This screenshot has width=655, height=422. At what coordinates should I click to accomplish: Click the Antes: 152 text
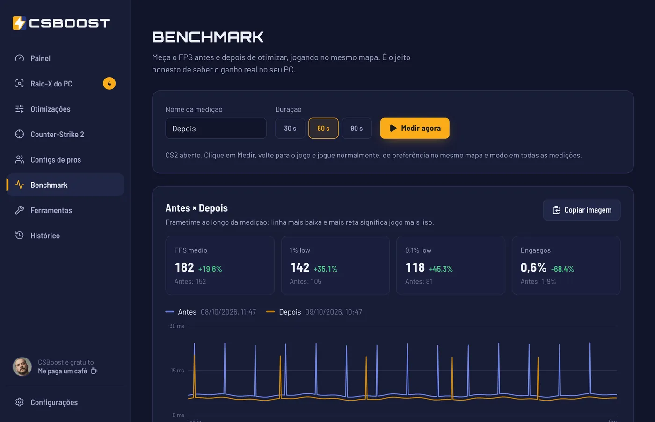click(x=190, y=281)
